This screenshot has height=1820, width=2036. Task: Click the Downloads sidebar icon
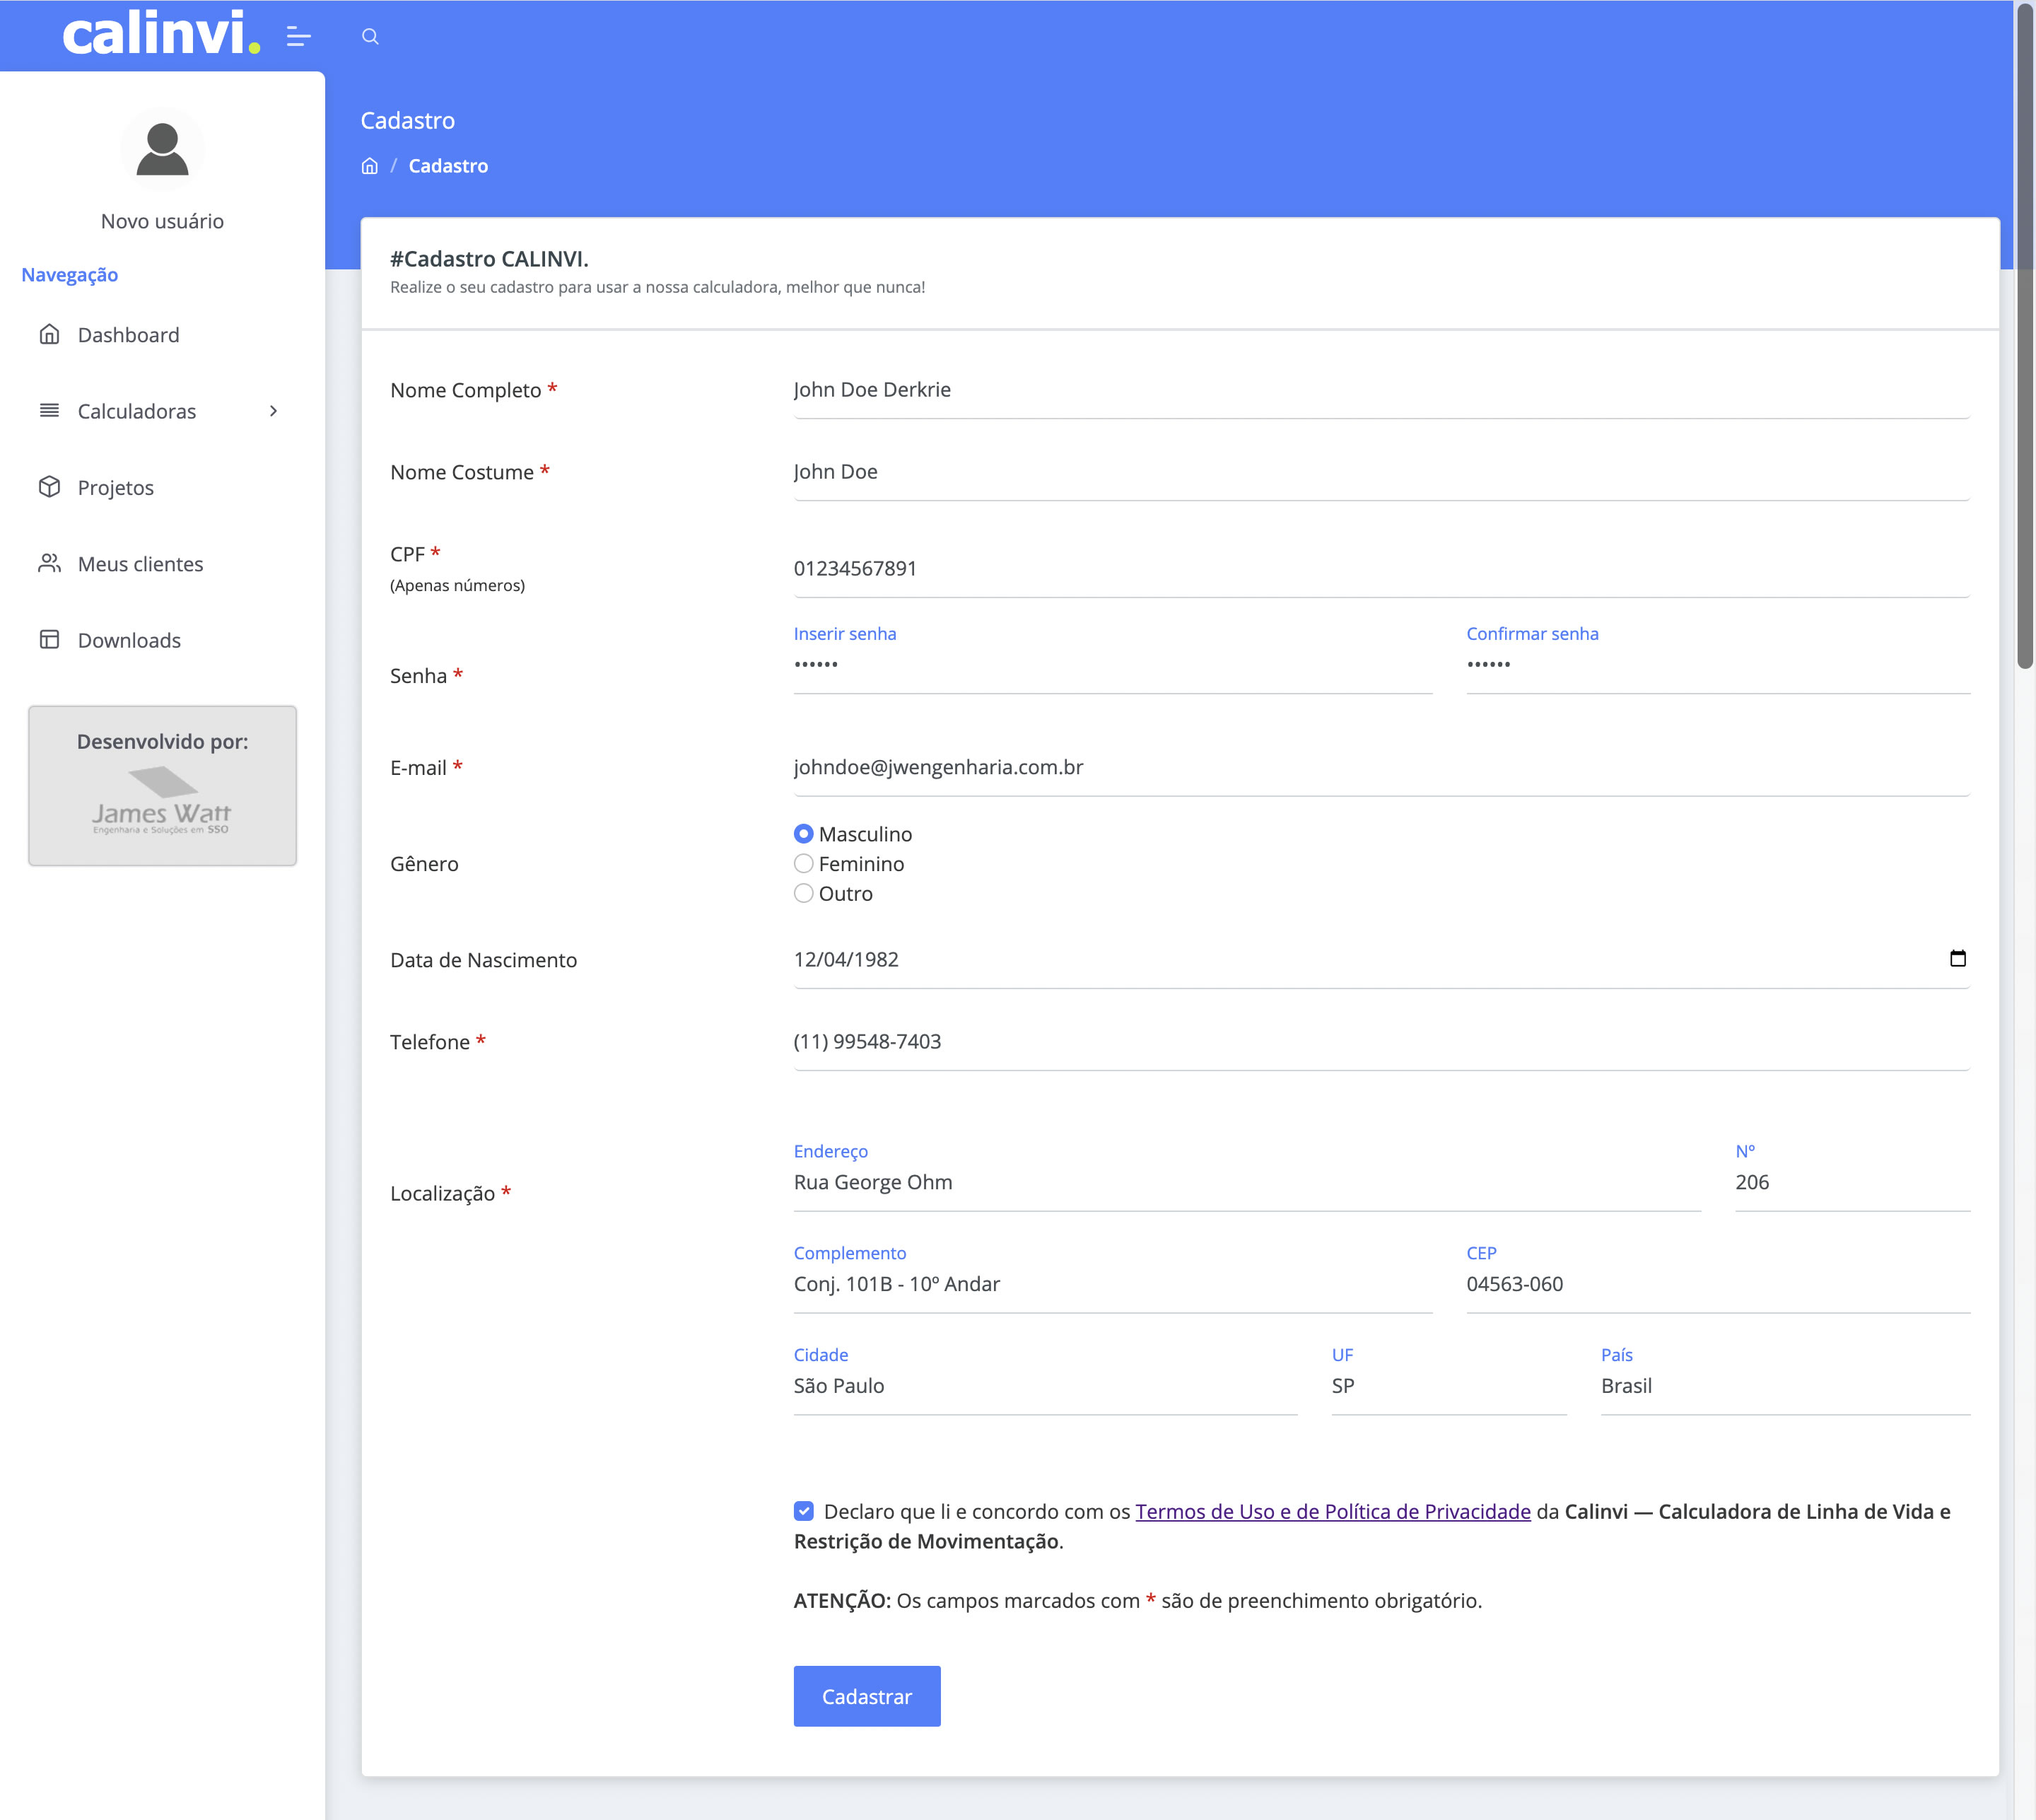(49, 640)
